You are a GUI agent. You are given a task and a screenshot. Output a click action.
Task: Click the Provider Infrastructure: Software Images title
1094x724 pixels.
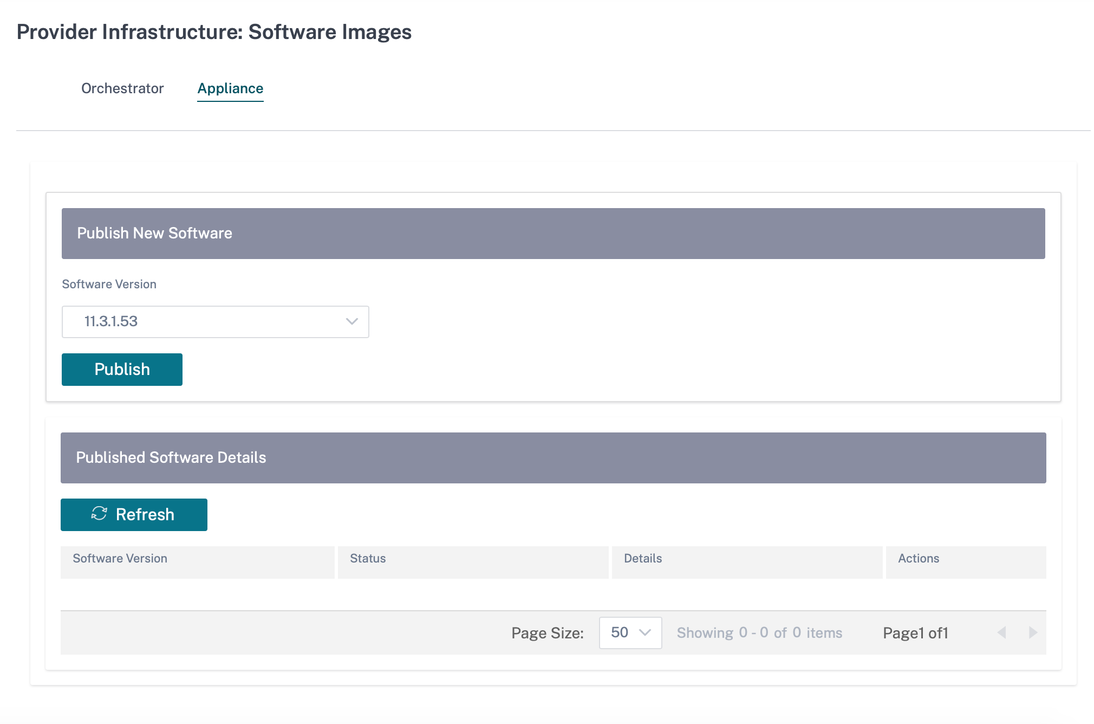pyautogui.click(x=214, y=32)
